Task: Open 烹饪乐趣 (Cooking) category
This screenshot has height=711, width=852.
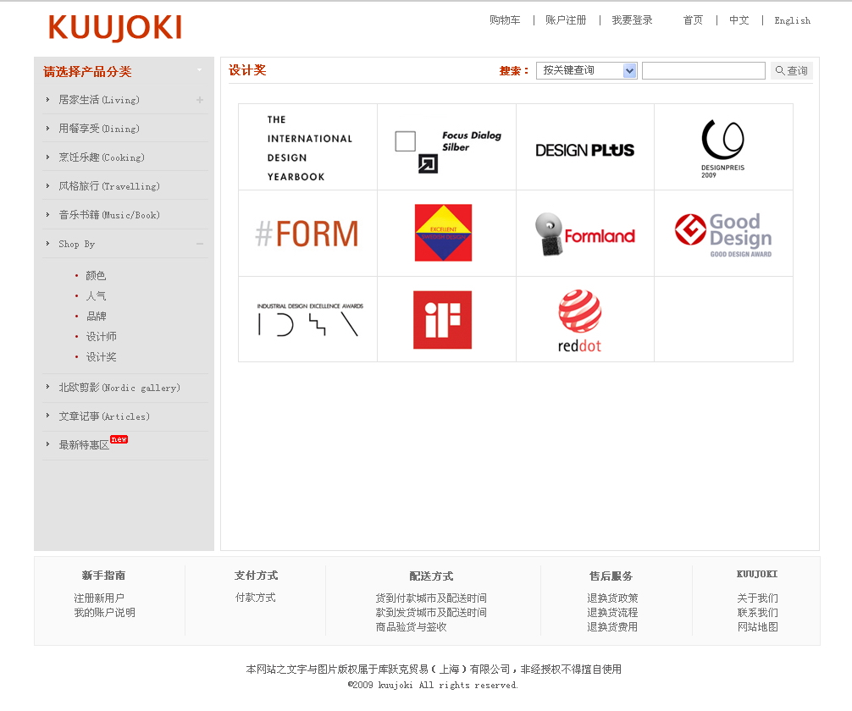Action: point(102,157)
